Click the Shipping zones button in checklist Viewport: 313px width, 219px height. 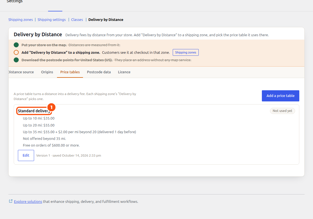pyautogui.click(x=186, y=52)
